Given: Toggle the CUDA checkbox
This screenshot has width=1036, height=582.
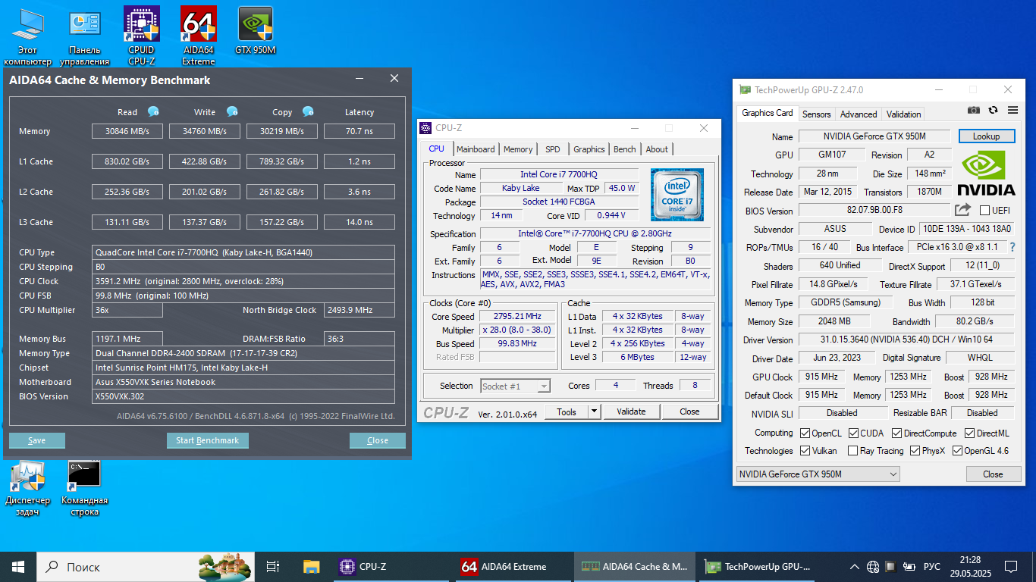Looking at the screenshot, I should pos(853,433).
